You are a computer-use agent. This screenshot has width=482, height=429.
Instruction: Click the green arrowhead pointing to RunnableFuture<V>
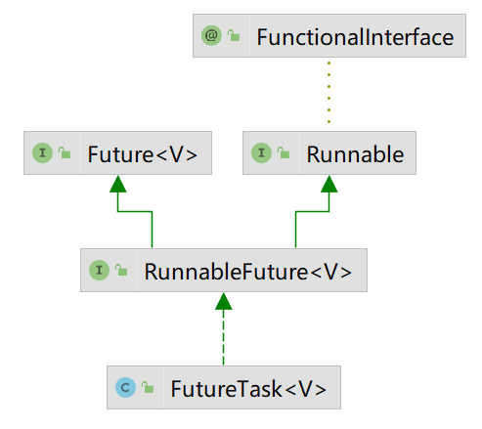224,301
